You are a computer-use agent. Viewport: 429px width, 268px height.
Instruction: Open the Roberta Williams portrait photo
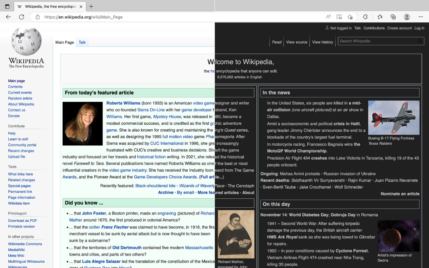tap(82, 124)
